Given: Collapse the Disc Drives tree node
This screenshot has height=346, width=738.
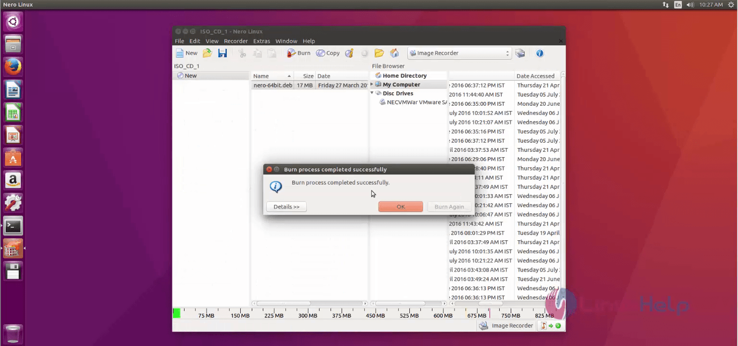Looking at the screenshot, I should (372, 93).
